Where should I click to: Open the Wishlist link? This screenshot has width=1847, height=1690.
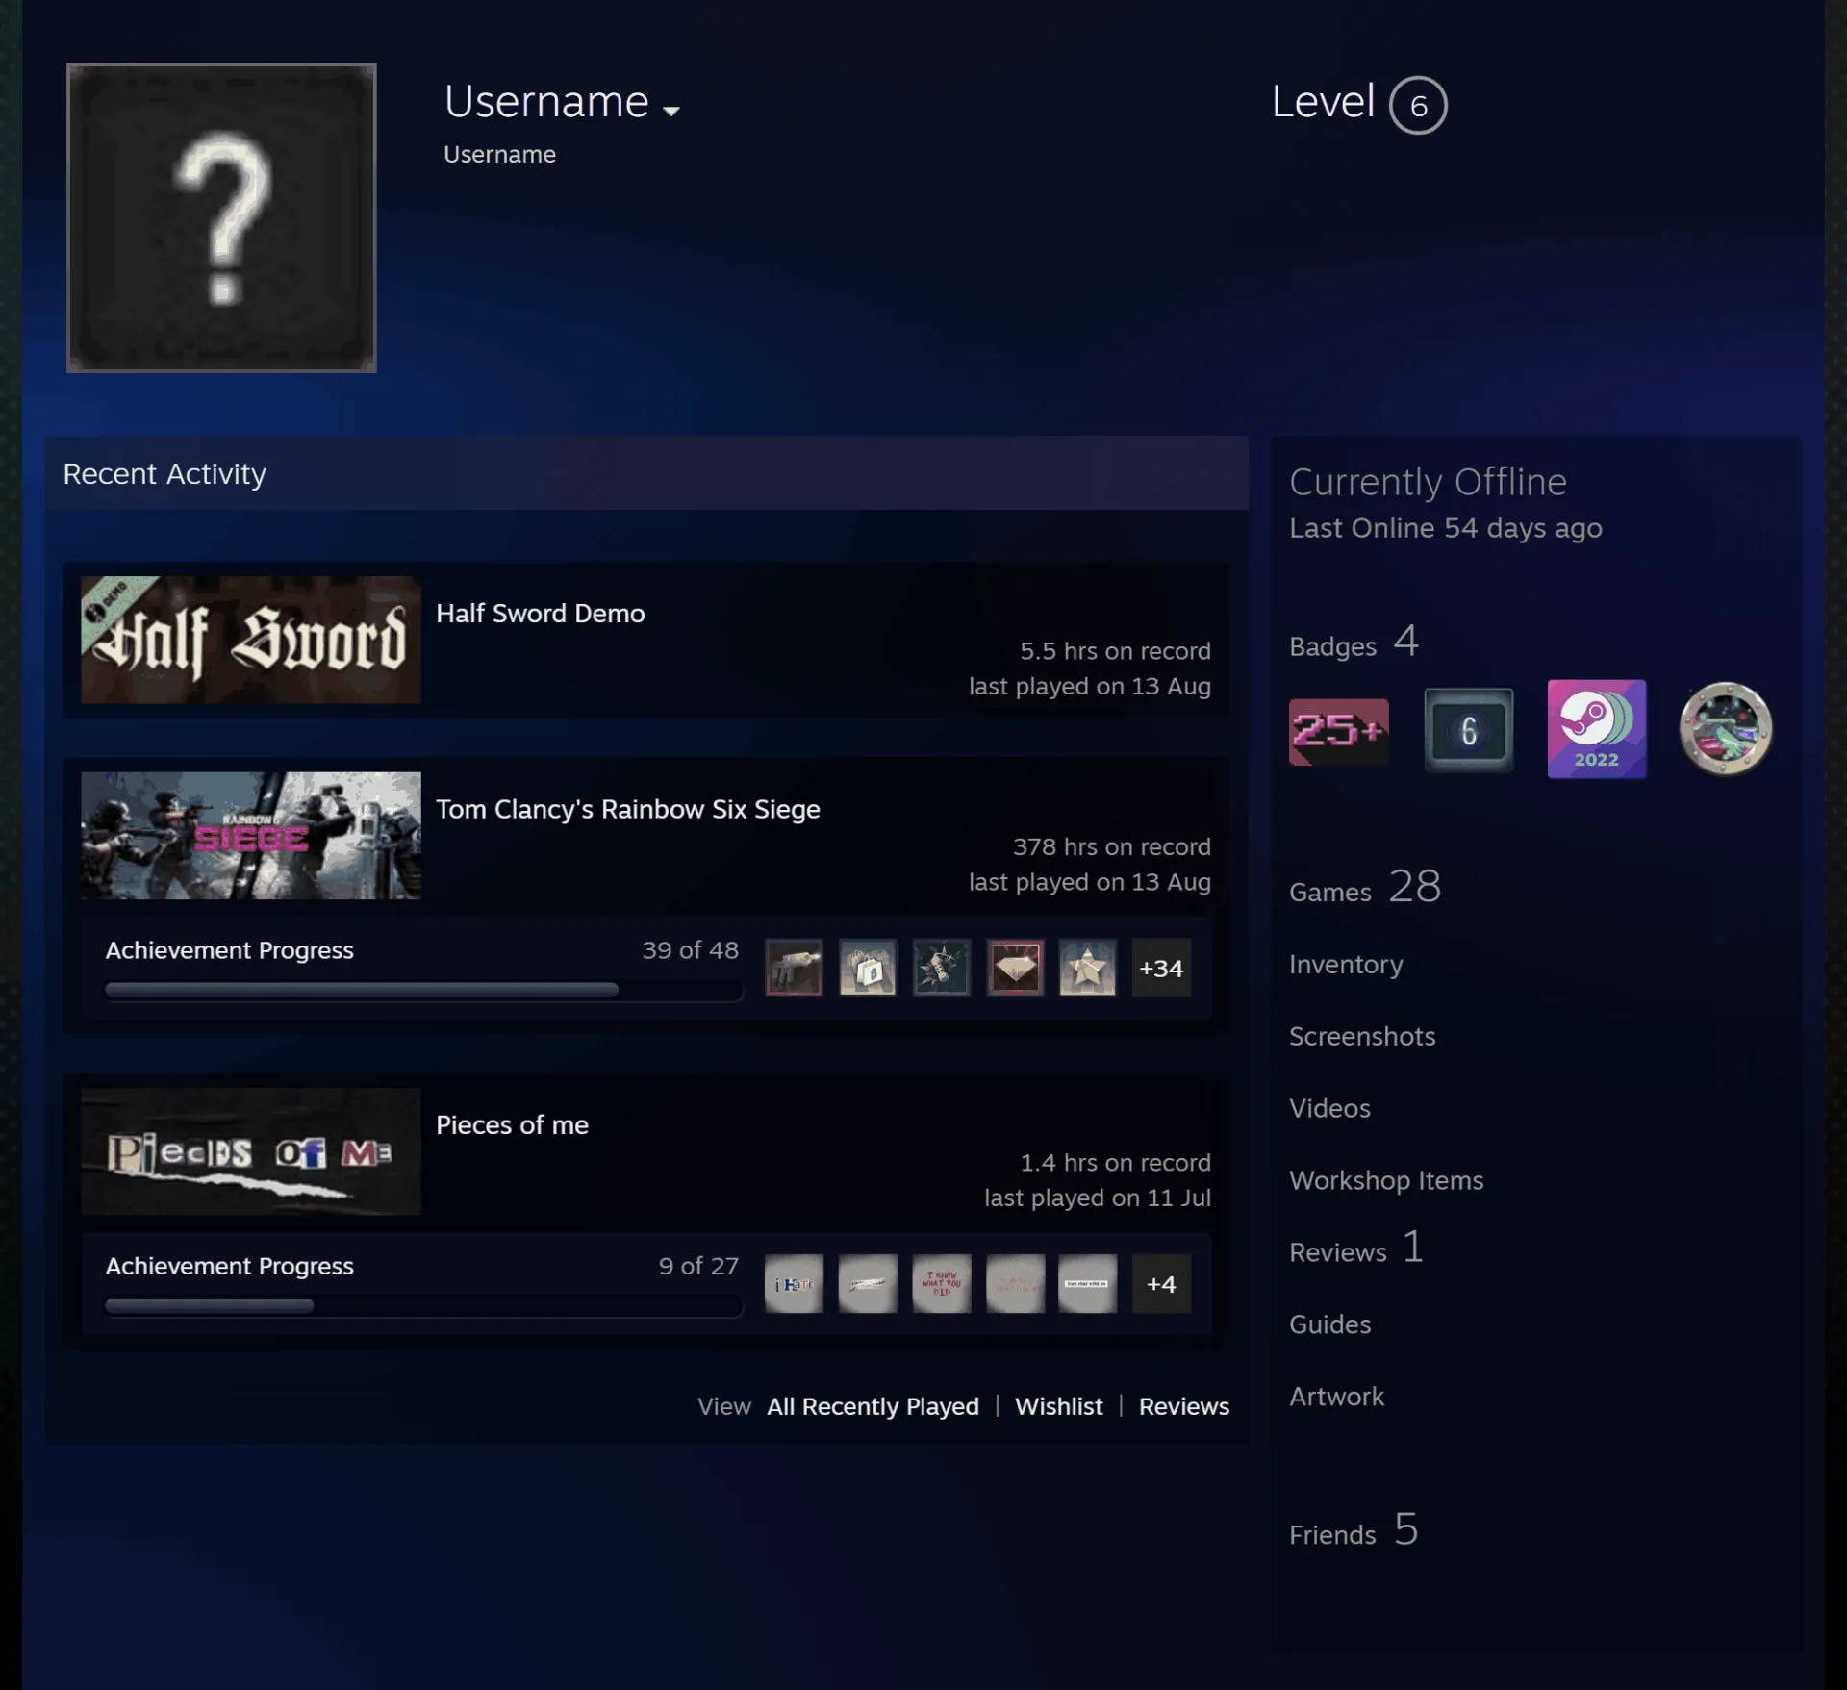click(1059, 1406)
